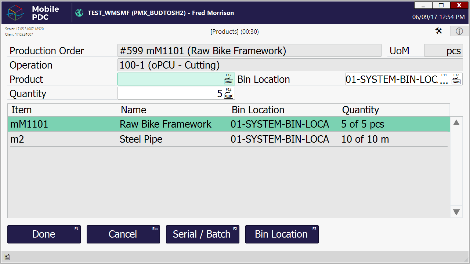Focus the Product input field
Image resolution: width=470 pixels, height=264 pixels.
171,79
